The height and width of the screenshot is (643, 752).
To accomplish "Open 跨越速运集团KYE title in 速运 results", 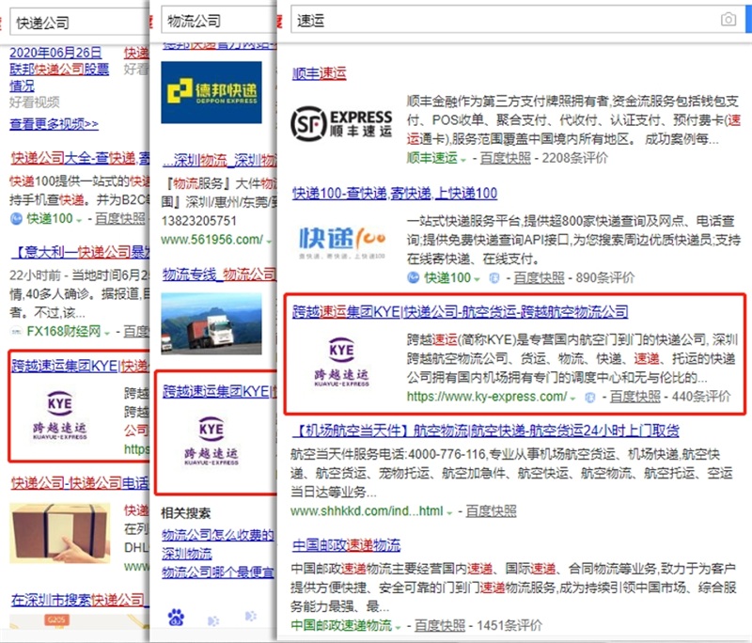I will [x=460, y=312].
